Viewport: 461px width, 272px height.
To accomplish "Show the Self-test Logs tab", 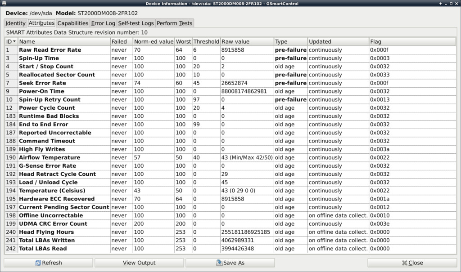I will pyautogui.click(x=136, y=23).
